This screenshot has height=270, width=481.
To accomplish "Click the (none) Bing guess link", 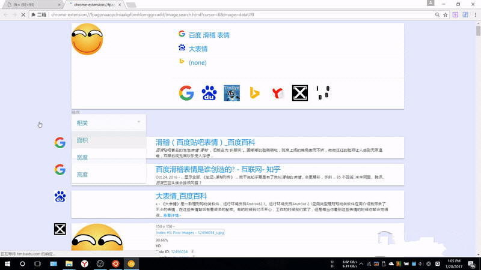I will click(x=198, y=62).
